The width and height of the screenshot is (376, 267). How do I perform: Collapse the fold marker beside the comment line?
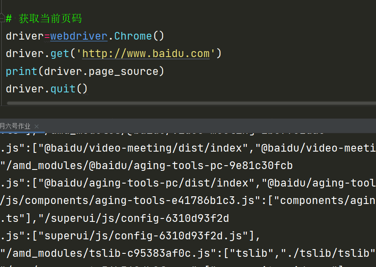(2, 19)
